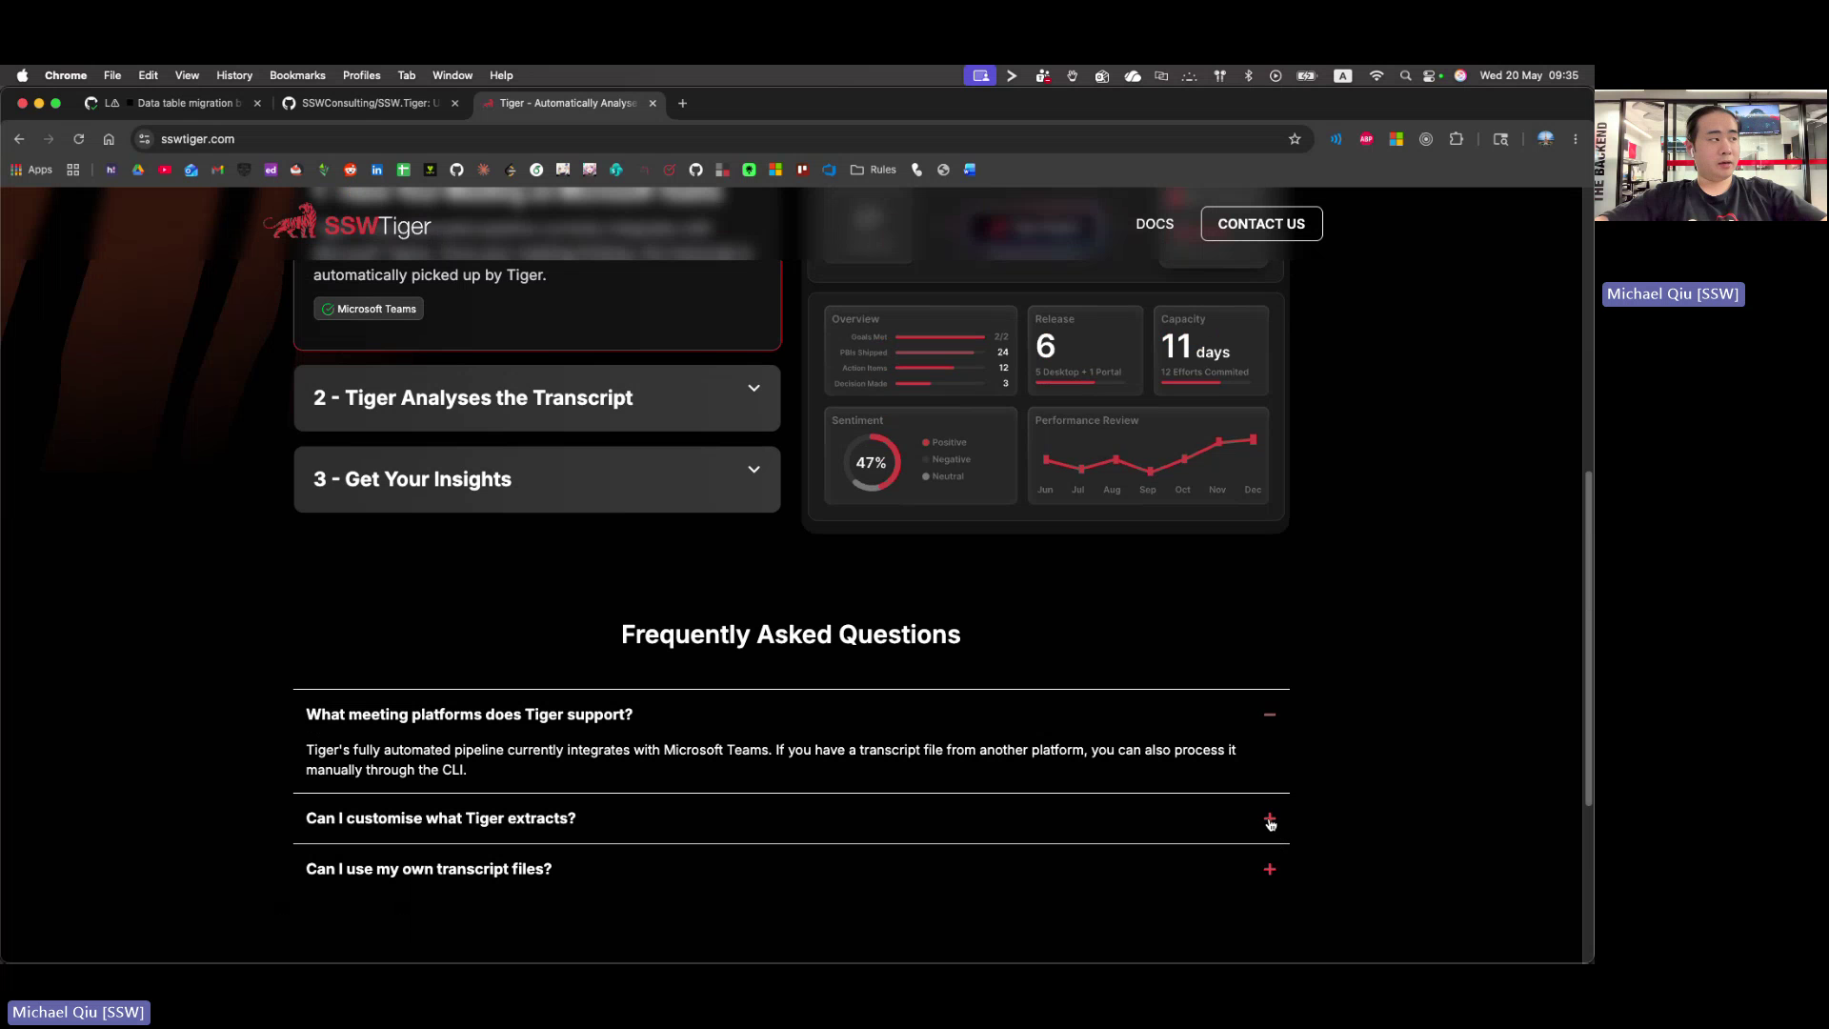
Task: Open the YouTube bookmark
Action: 165,170
